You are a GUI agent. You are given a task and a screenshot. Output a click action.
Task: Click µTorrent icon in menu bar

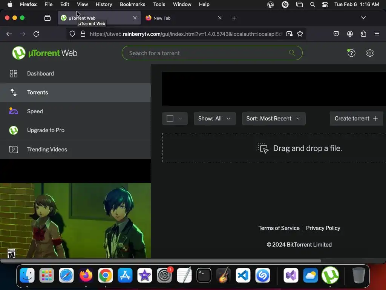pyautogui.click(x=270, y=5)
